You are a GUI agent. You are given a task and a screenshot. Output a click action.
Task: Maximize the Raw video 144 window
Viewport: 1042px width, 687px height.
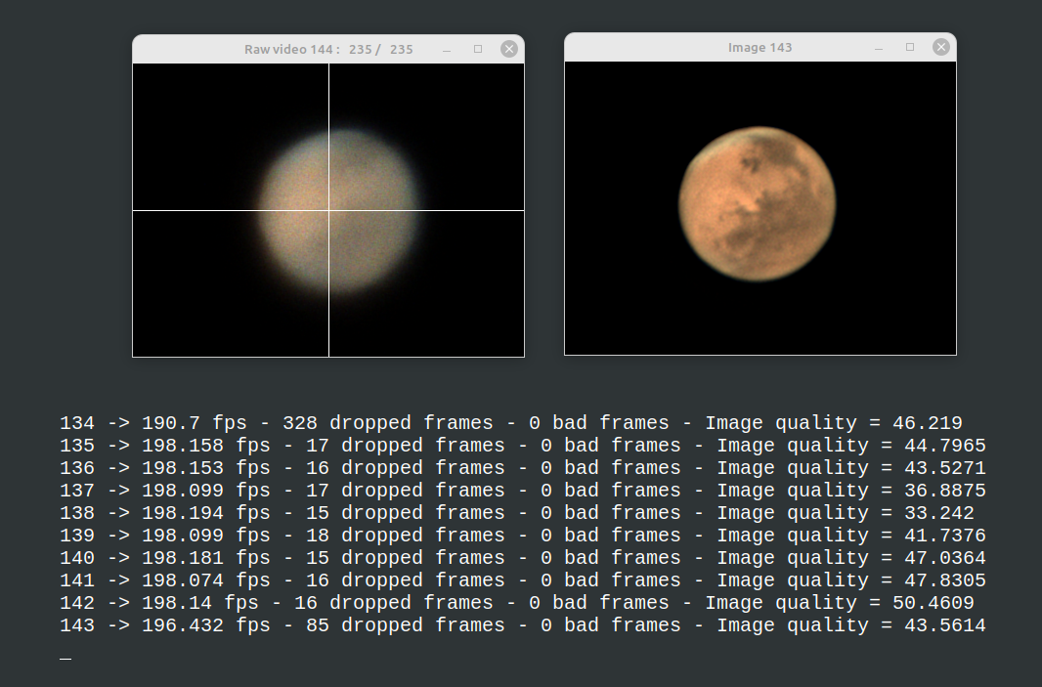tap(478, 49)
